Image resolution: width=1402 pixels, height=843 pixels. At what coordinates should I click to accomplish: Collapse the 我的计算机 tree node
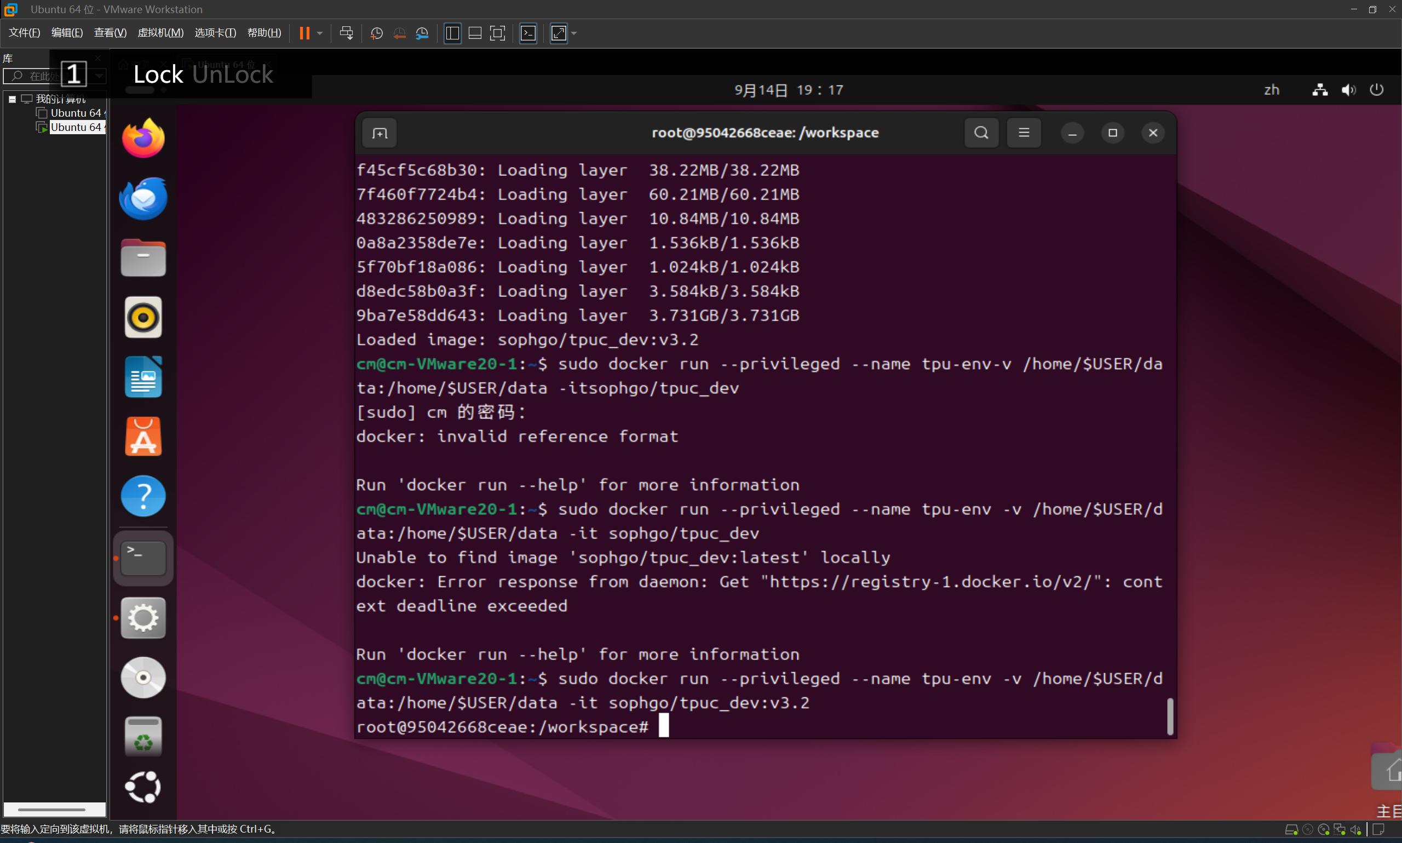pyautogui.click(x=12, y=99)
